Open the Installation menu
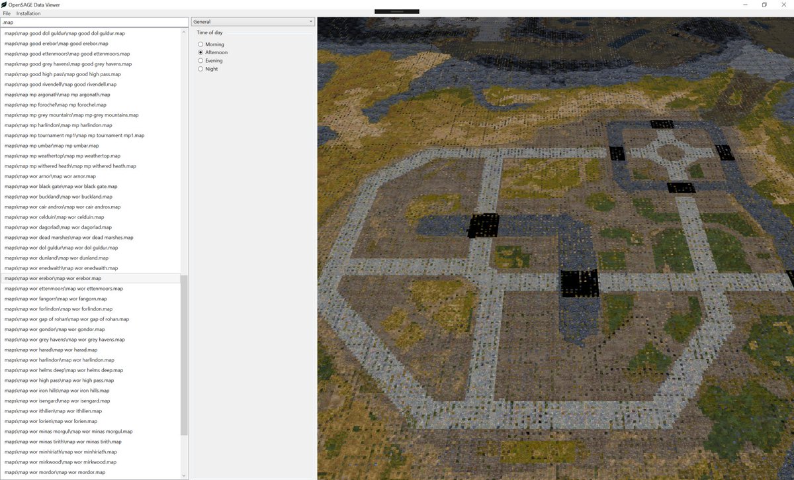This screenshot has width=794, height=480. coord(28,13)
